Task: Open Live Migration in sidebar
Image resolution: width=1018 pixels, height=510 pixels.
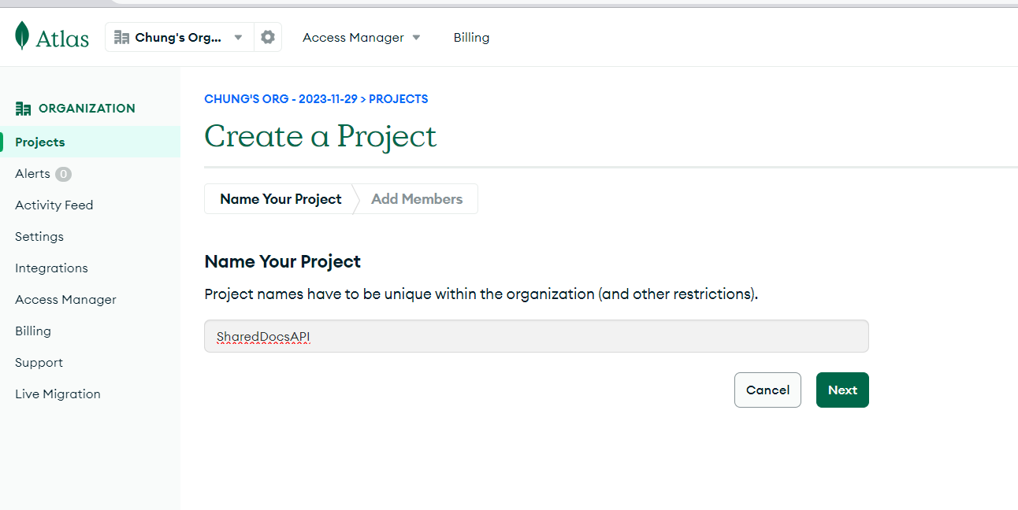Action: pos(58,394)
